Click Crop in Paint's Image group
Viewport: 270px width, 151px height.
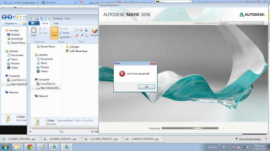click(64, 29)
